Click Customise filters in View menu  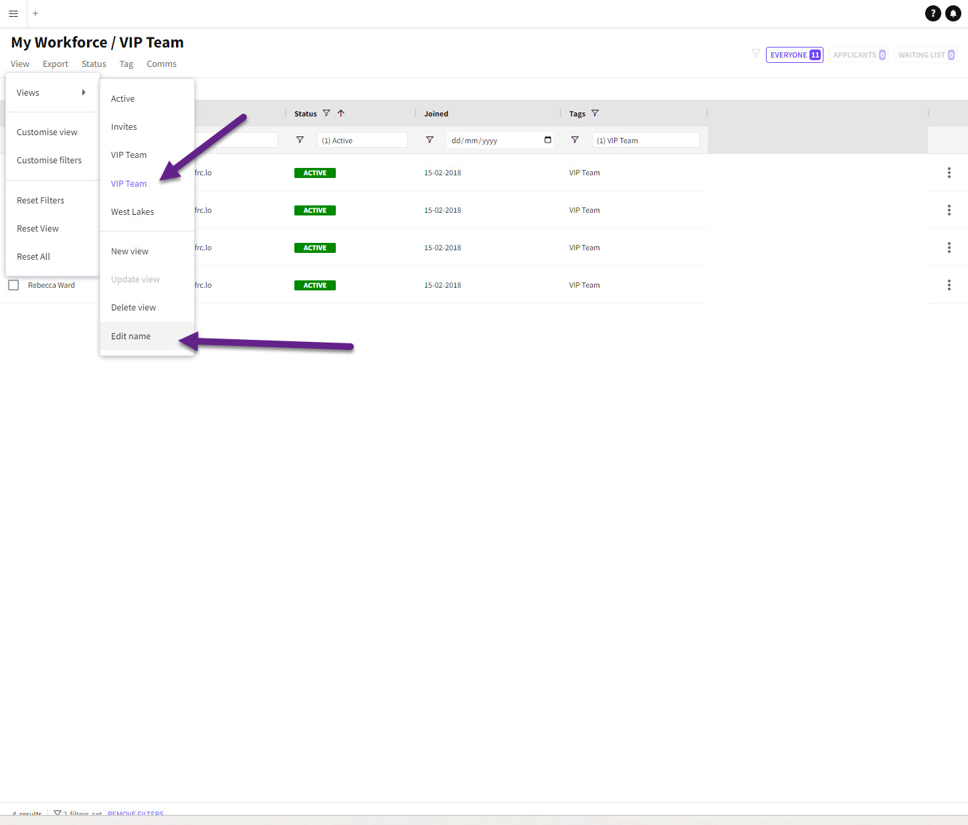[50, 161]
